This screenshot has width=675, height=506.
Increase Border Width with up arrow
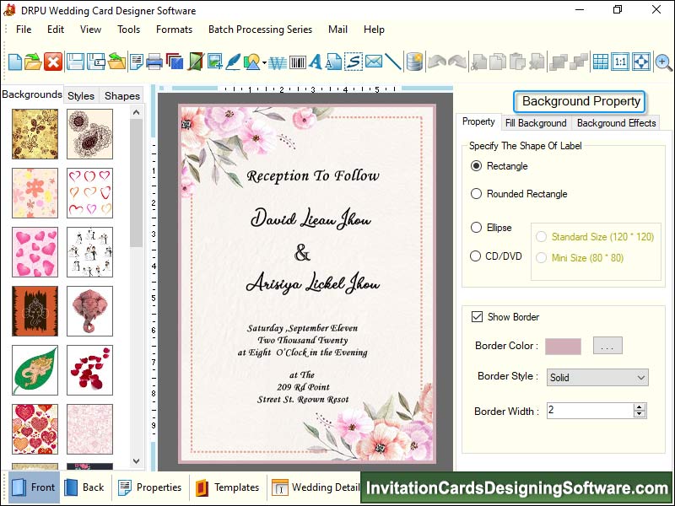click(640, 406)
